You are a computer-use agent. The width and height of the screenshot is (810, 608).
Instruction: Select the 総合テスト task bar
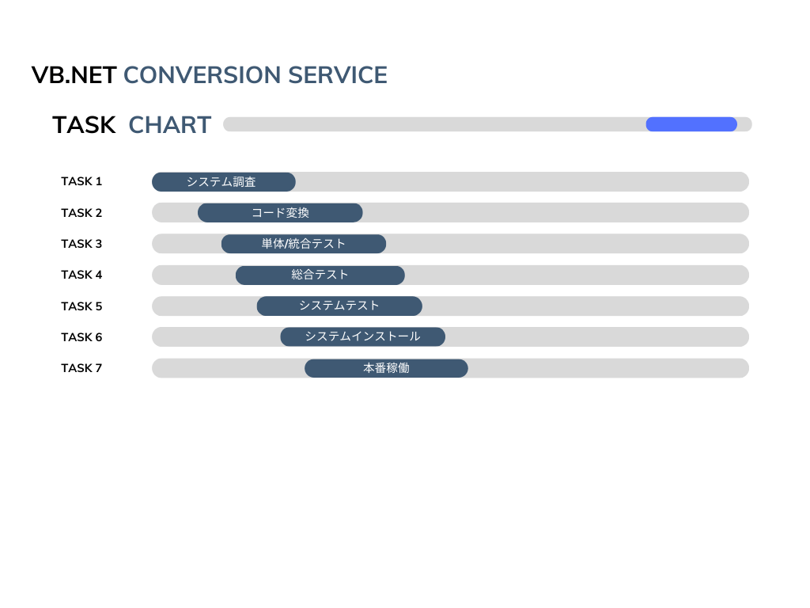[320, 275]
